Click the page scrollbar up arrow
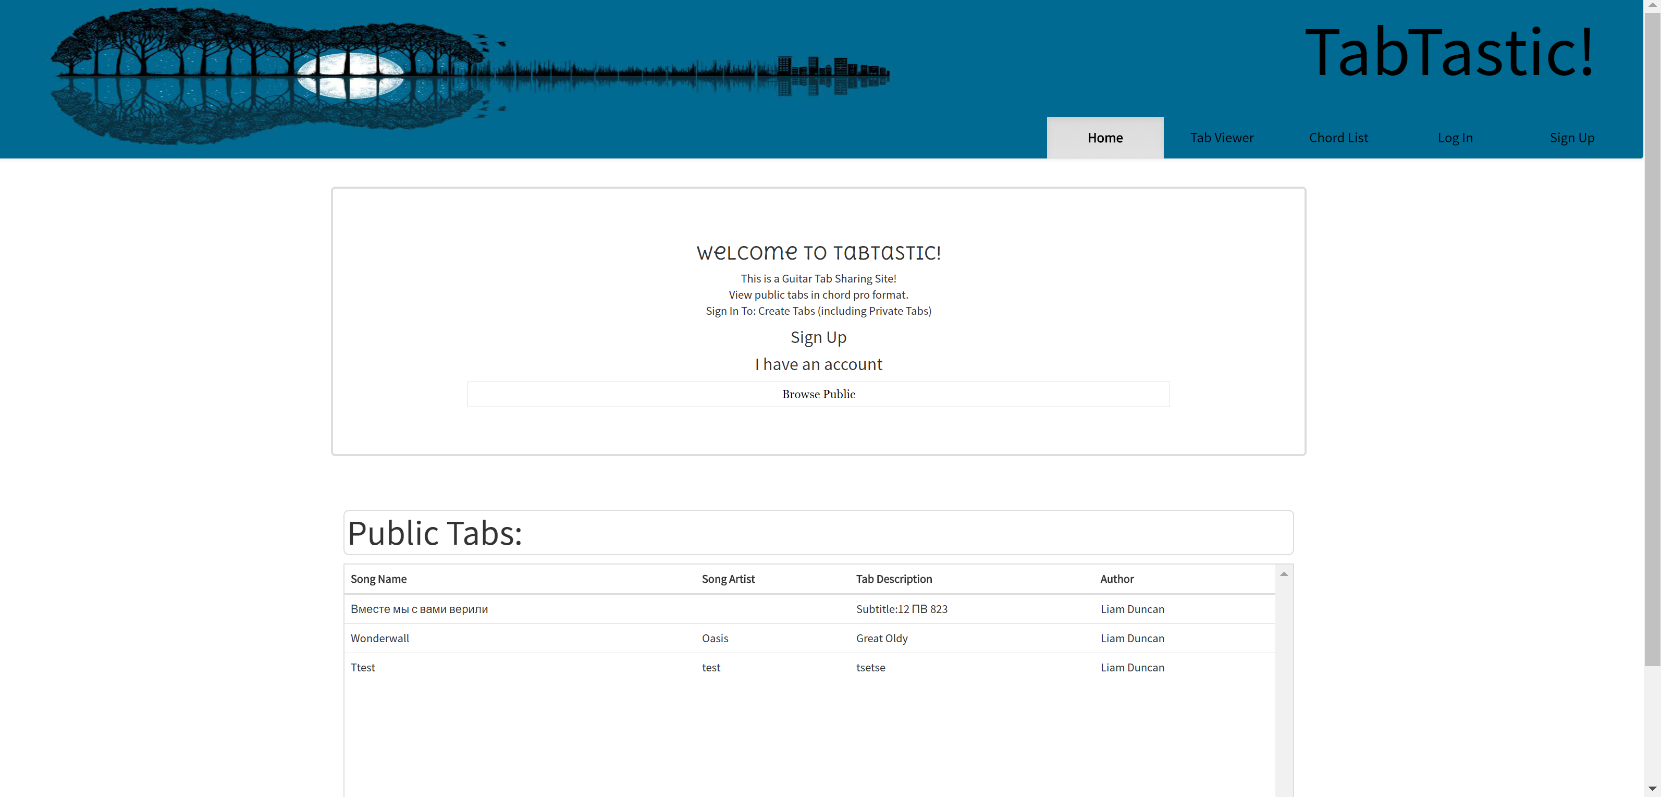The width and height of the screenshot is (1661, 797). tap(1652, 5)
